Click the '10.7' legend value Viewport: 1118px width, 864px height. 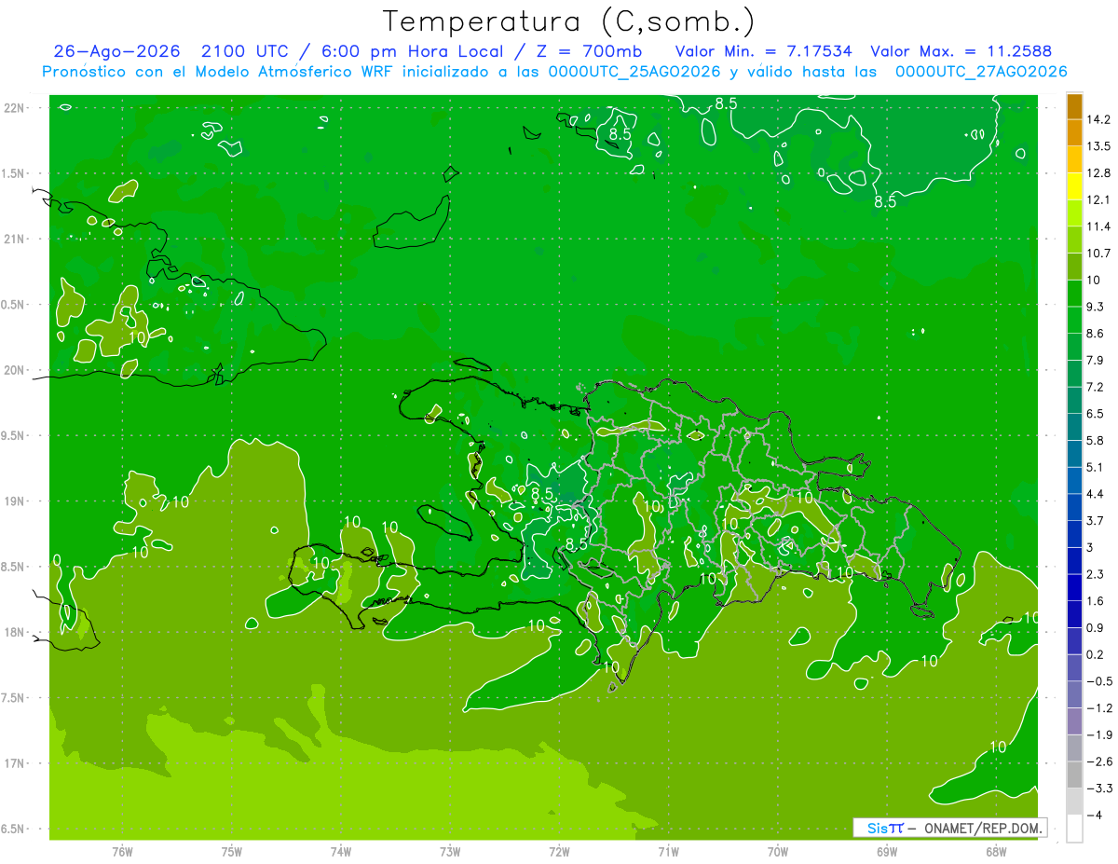click(1098, 254)
